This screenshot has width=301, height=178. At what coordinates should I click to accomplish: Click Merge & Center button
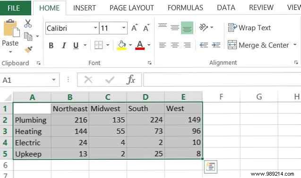point(258,45)
